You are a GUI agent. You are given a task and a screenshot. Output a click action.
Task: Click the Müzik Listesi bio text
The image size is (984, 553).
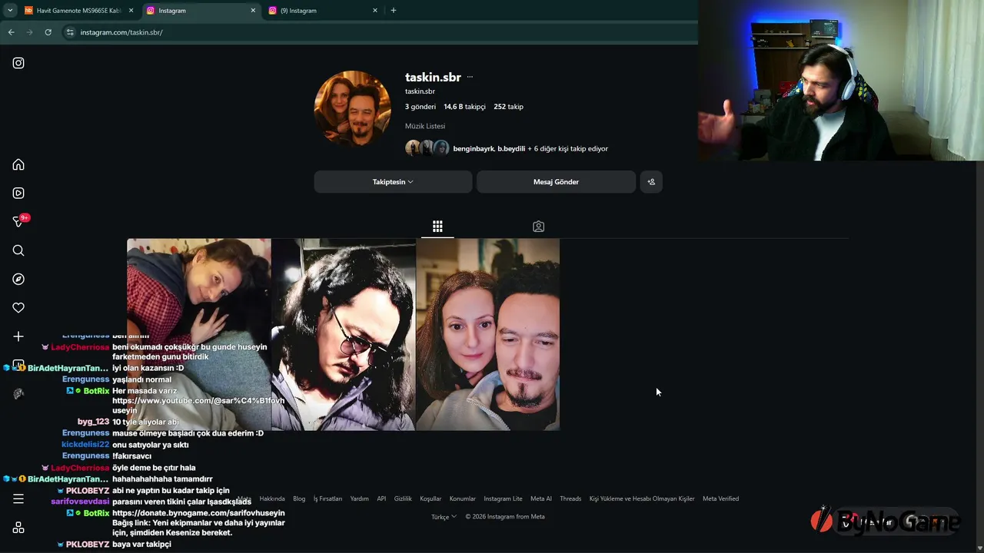425,126
